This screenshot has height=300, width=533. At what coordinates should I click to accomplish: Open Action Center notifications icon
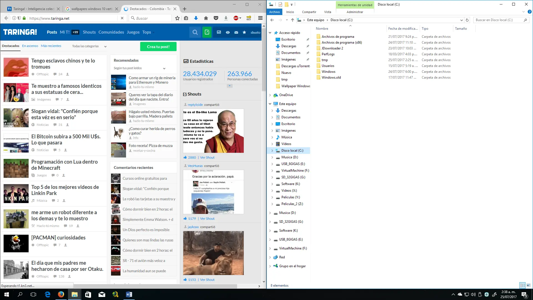coord(524,294)
